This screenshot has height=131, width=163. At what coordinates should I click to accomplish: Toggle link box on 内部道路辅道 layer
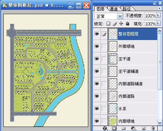click(x=104, y=84)
